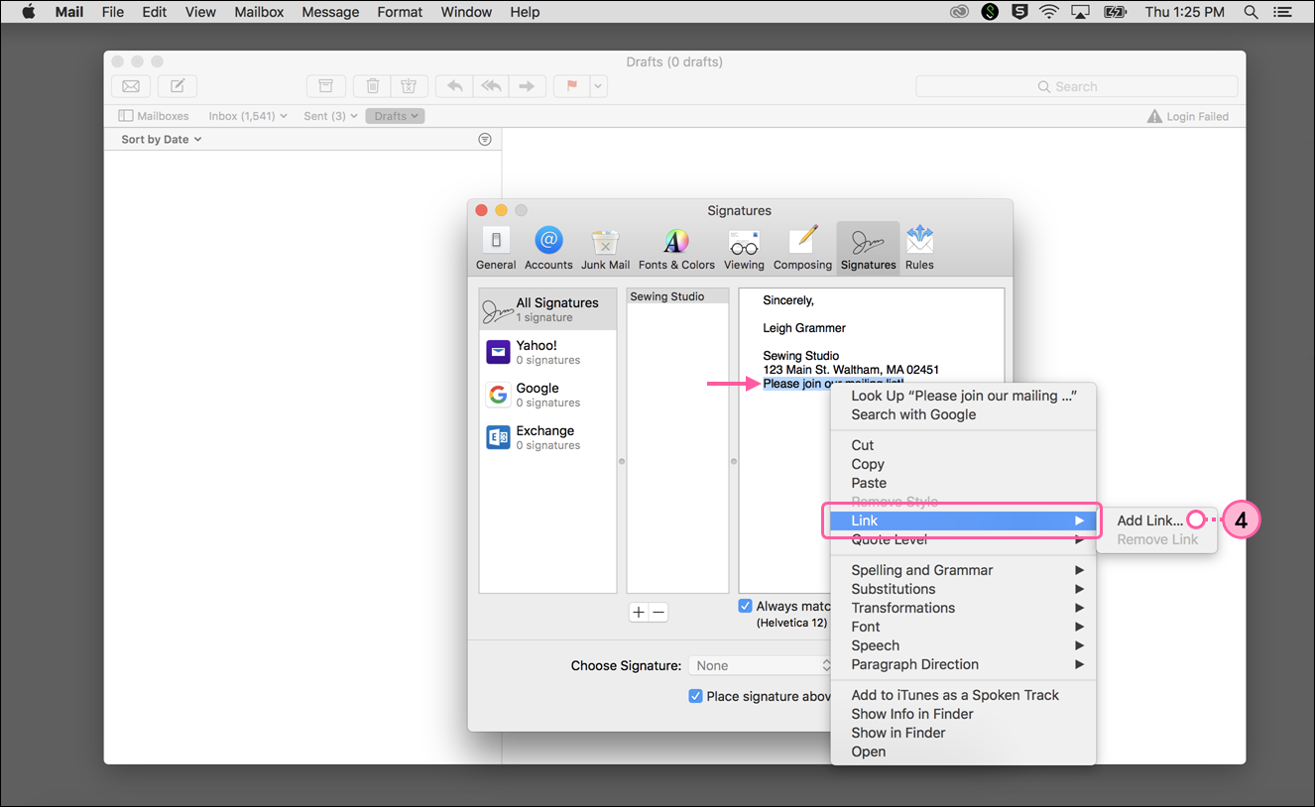Click the Archive toolbar icon
The height and width of the screenshot is (807, 1315).
click(x=325, y=86)
